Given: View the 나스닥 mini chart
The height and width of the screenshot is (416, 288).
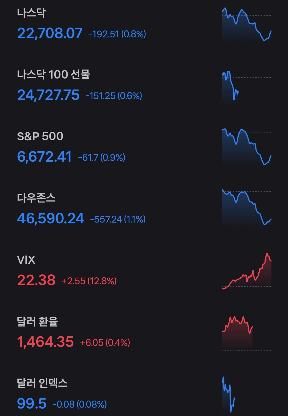Looking at the screenshot, I should pos(247,25).
